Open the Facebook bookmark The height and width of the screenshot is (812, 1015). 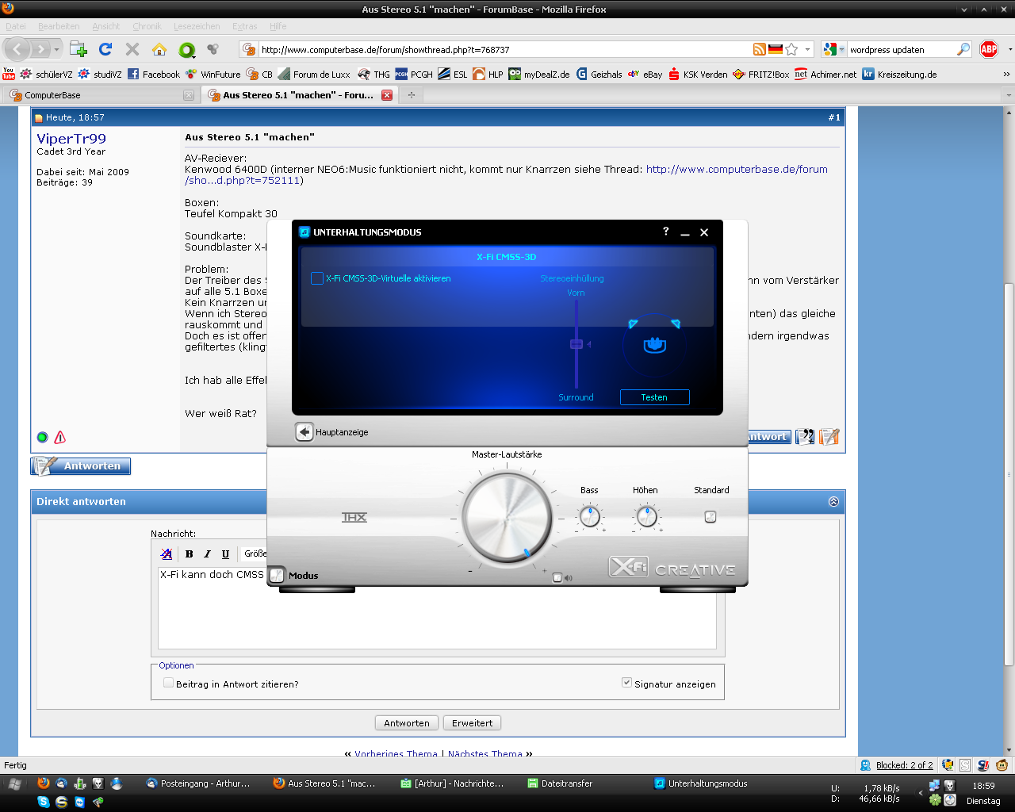pos(154,75)
